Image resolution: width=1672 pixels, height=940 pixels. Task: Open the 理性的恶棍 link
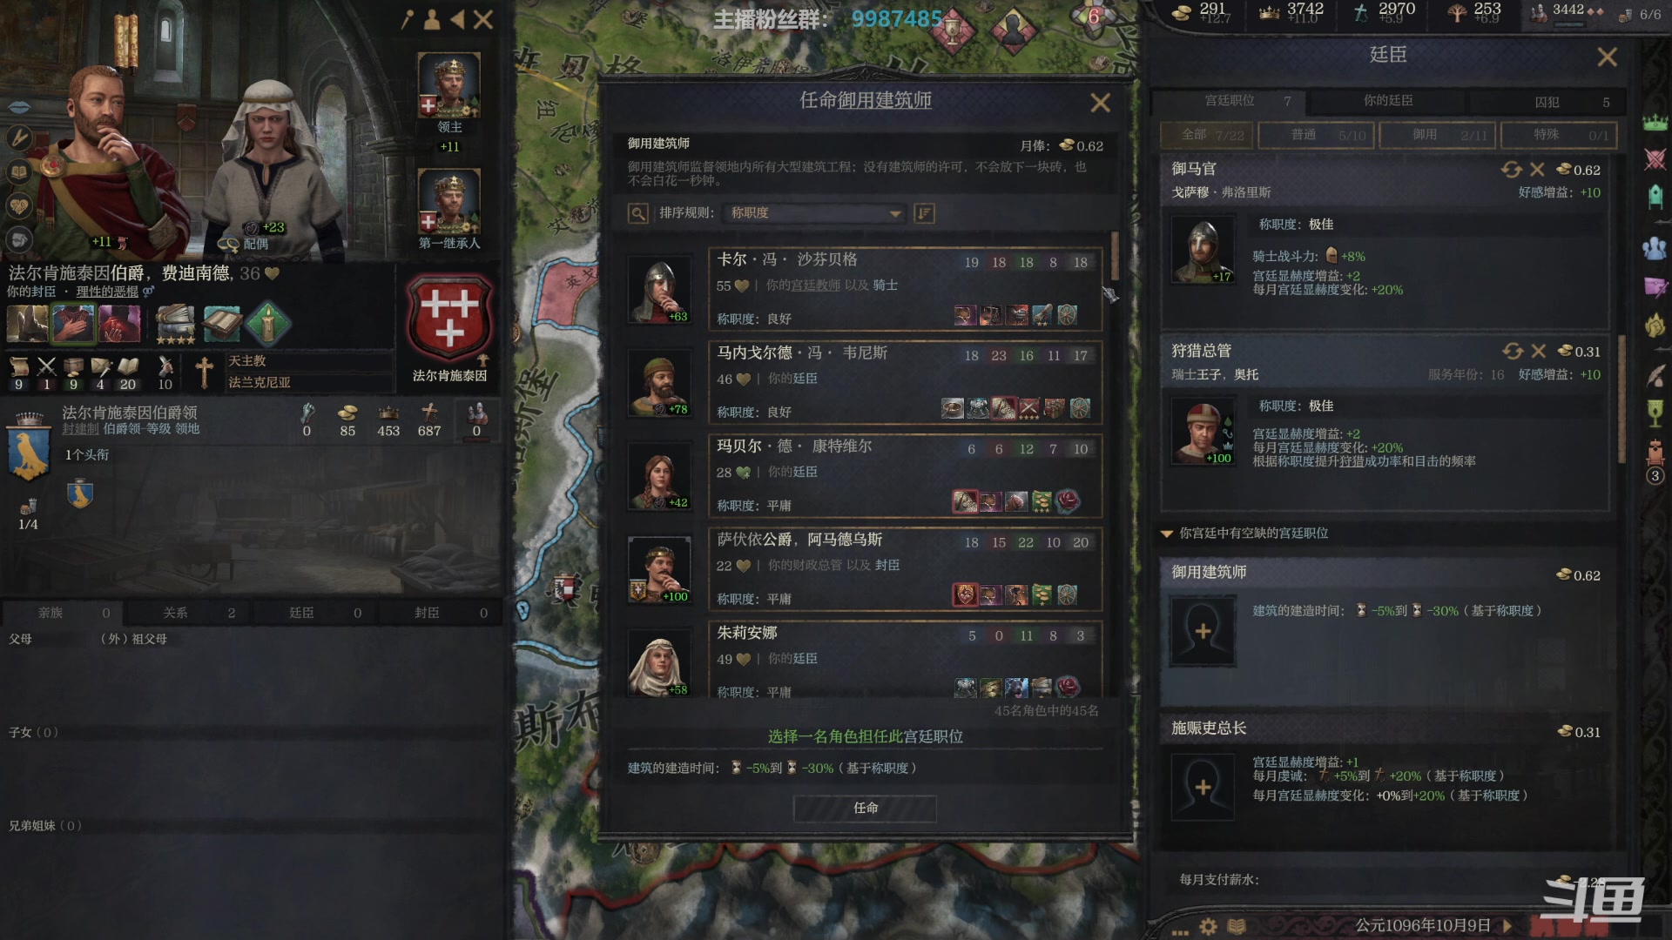click(107, 292)
